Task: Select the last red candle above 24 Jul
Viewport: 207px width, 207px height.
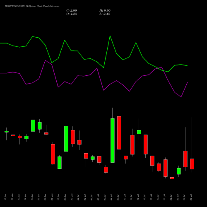Action: pyautogui.click(x=192, y=164)
